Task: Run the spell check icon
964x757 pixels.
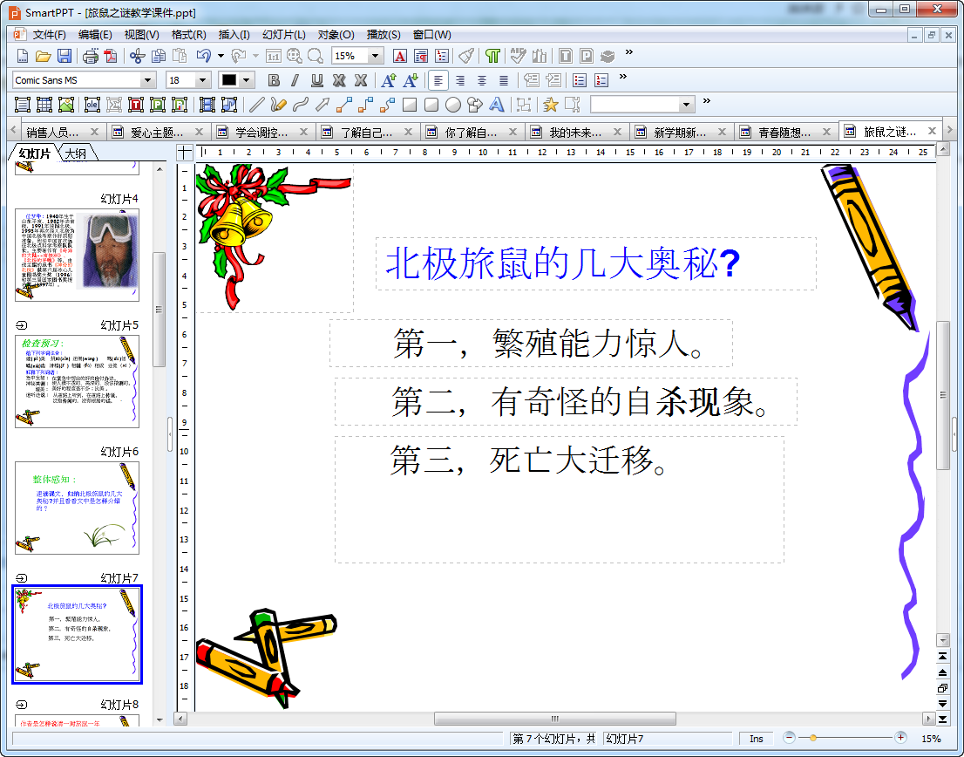Action: [x=519, y=57]
